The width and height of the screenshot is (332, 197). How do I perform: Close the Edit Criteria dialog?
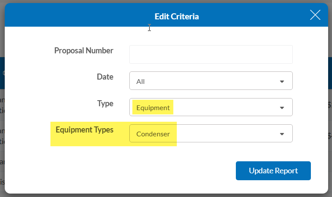coord(315,15)
